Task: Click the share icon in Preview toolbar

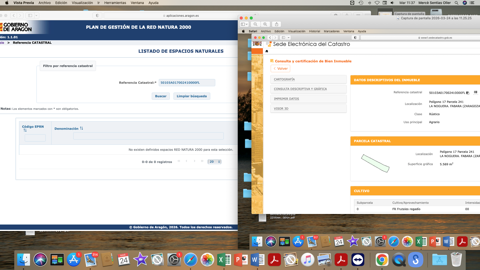Action: [276, 24]
